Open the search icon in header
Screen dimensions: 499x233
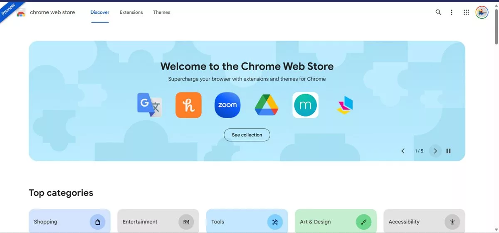point(438,12)
